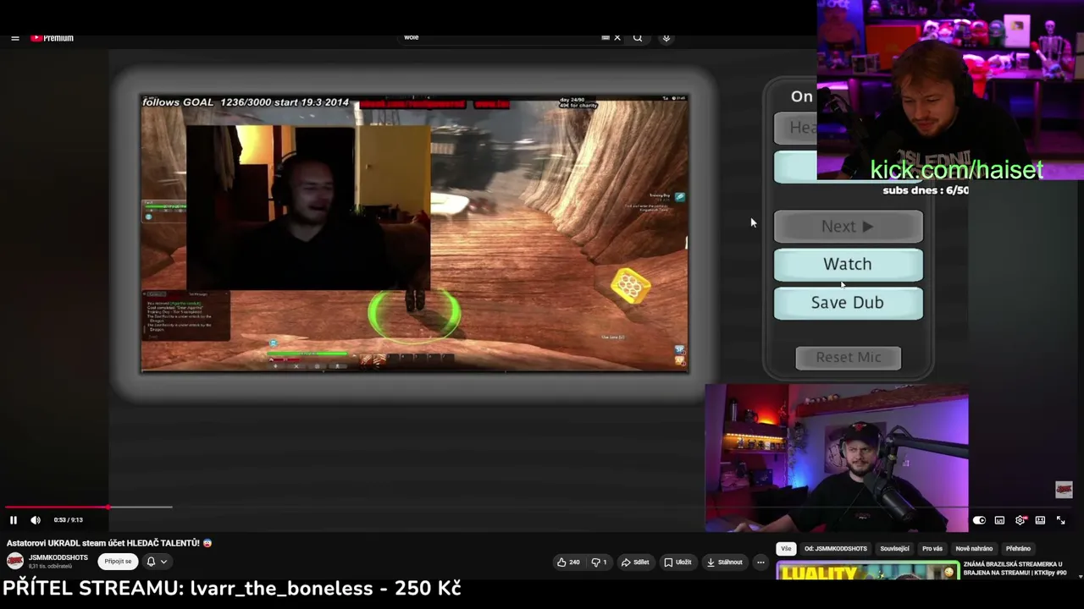Select the Přehráno filter chip
The width and height of the screenshot is (1084, 609).
[1018, 549]
